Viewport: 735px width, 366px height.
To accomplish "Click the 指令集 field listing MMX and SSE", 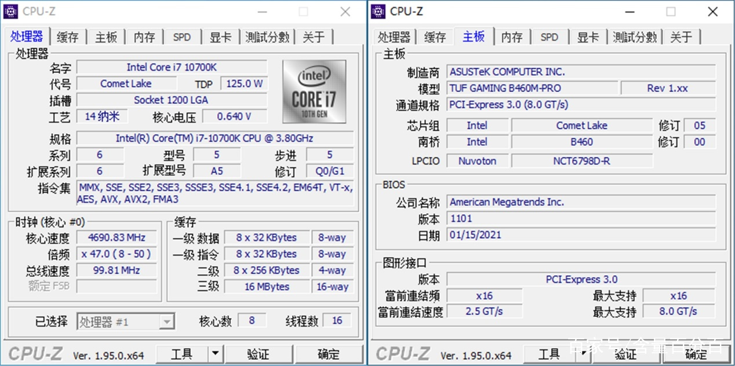I will [214, 193].
